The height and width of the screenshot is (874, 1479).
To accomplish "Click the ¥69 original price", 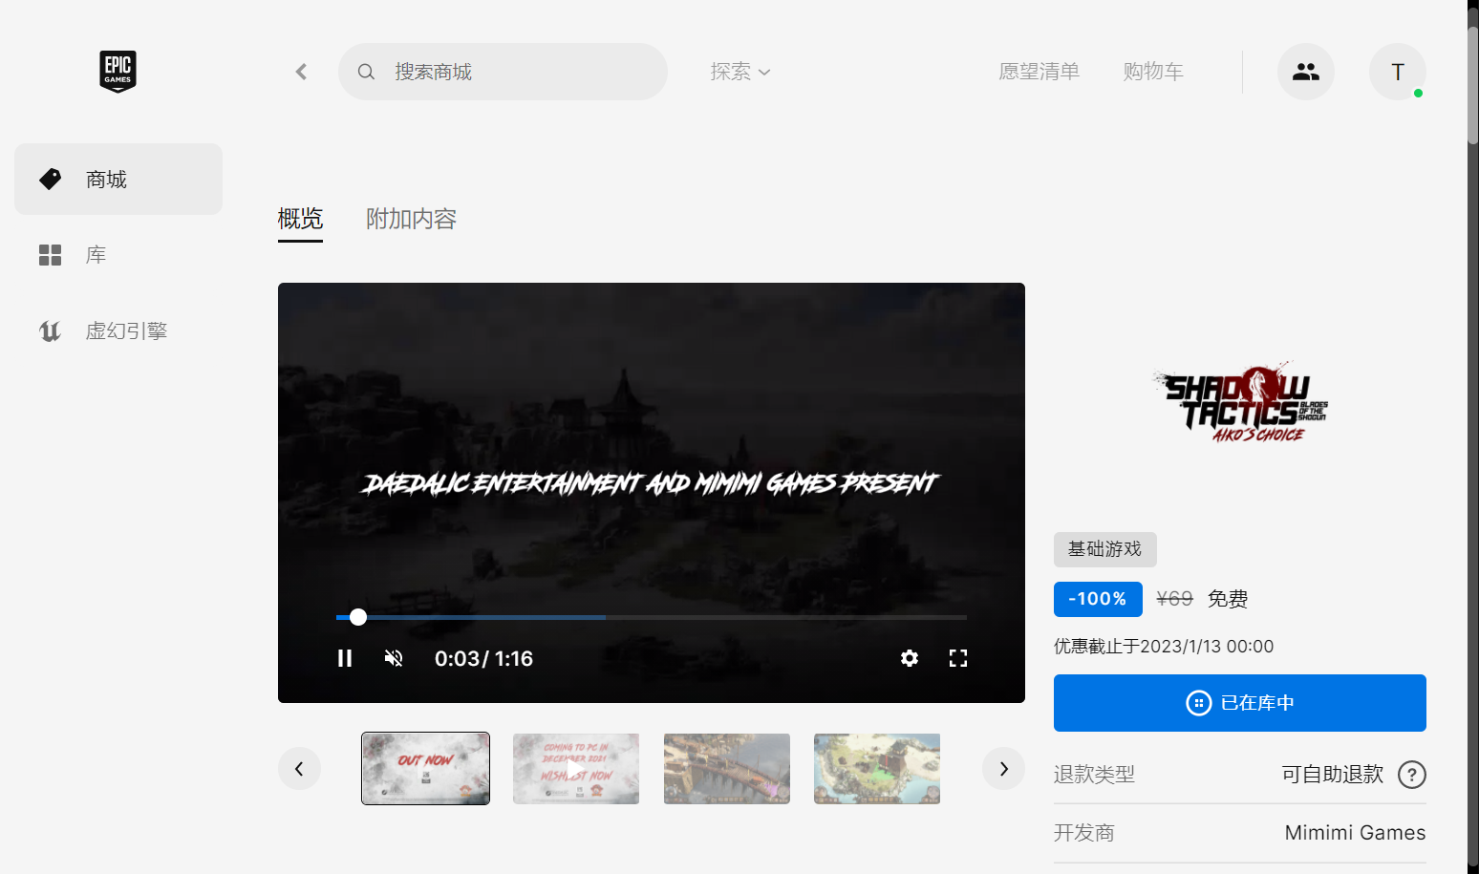I will [x=1174, y=599].
